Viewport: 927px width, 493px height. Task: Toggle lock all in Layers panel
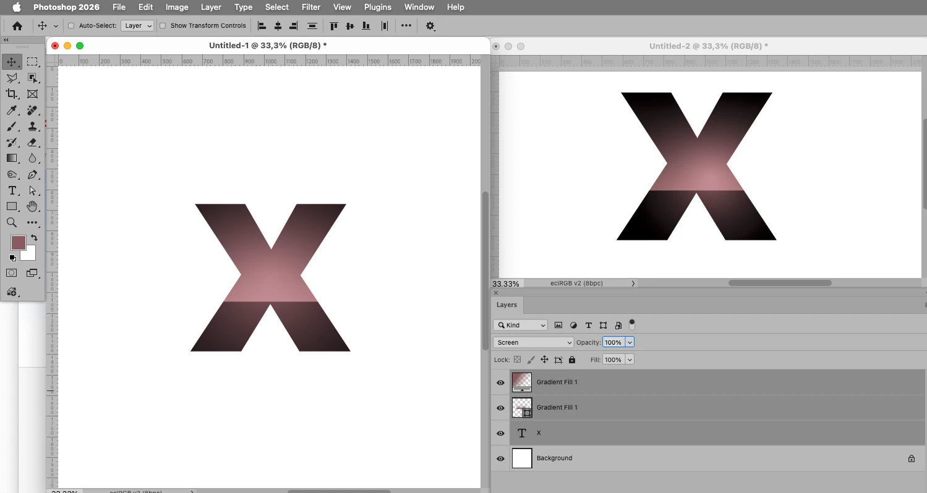point(572,360)
